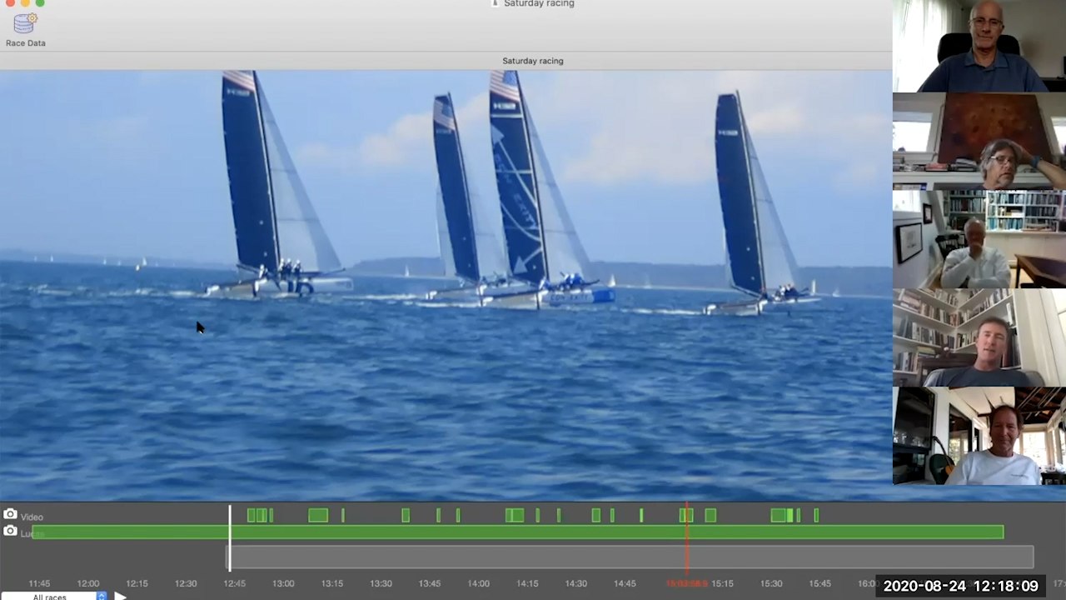The height and width of the screenshot is (600, 1066).
Task: Start playback with the play triangle button
Action: (120, 596)
